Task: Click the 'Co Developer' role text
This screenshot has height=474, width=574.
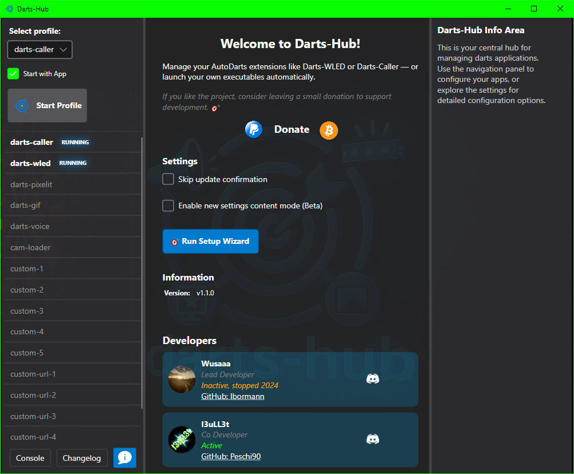Action: (225, 435)
